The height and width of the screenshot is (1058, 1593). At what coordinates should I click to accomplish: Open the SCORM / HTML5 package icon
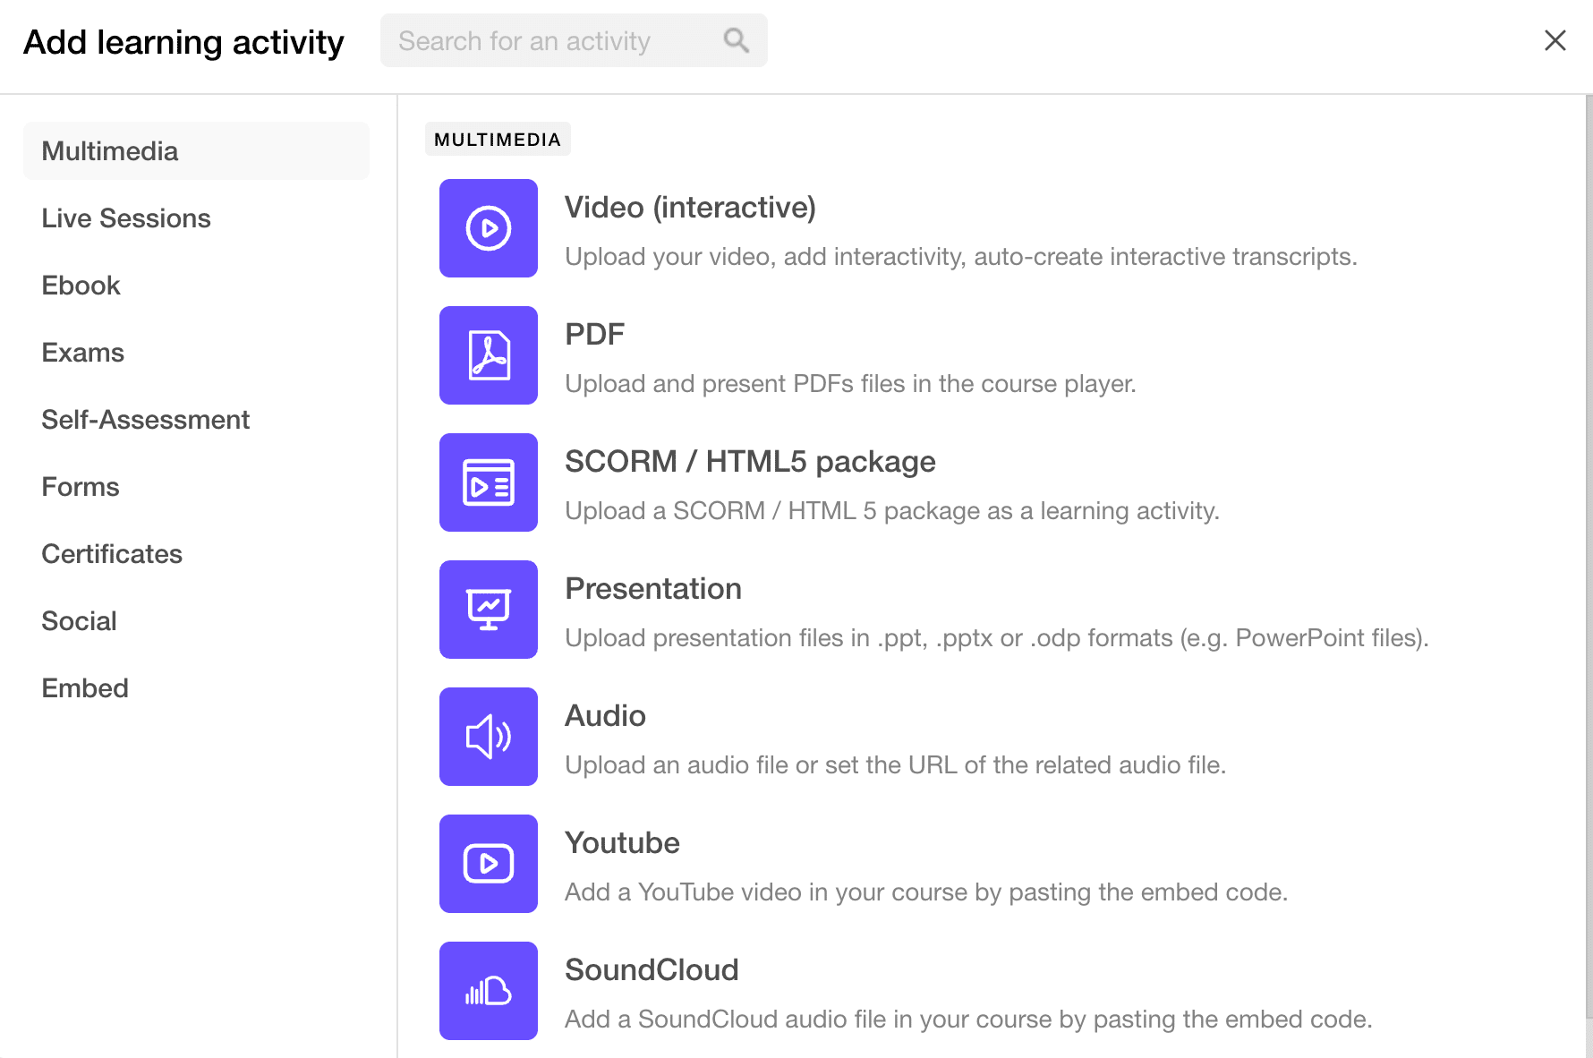[488, 482]
